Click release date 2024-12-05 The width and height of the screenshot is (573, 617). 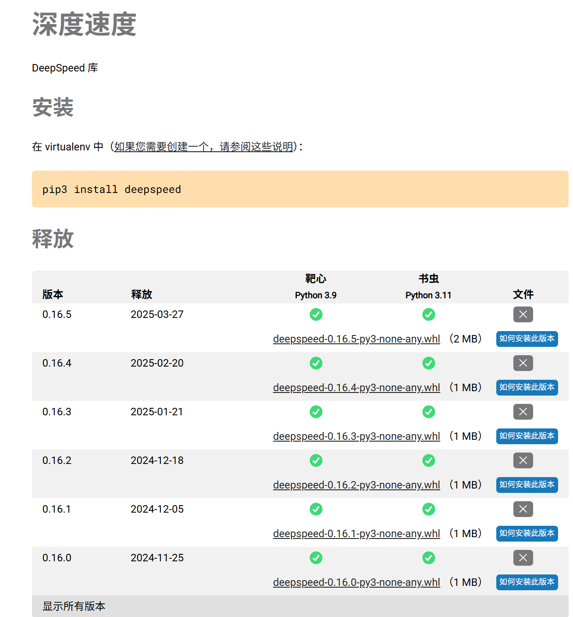tap(157, 509)
